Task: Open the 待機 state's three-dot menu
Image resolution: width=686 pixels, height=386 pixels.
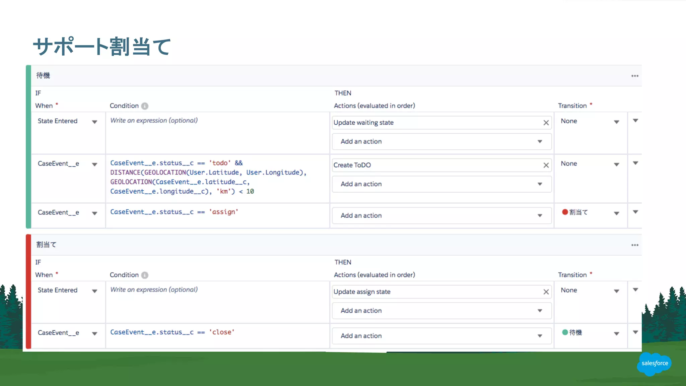Action: [635, 76]
